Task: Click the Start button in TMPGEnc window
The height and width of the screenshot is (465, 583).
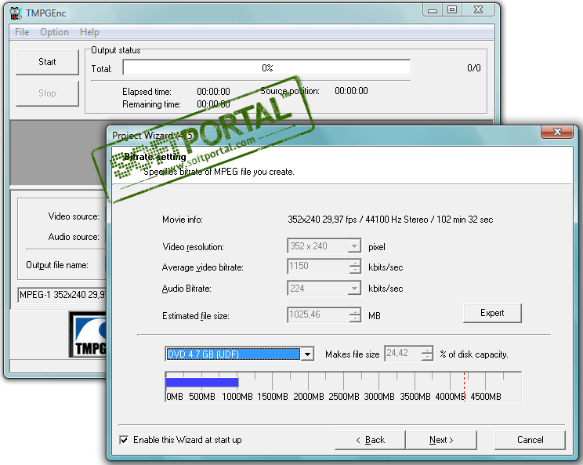Action: [x=47, y=62]
